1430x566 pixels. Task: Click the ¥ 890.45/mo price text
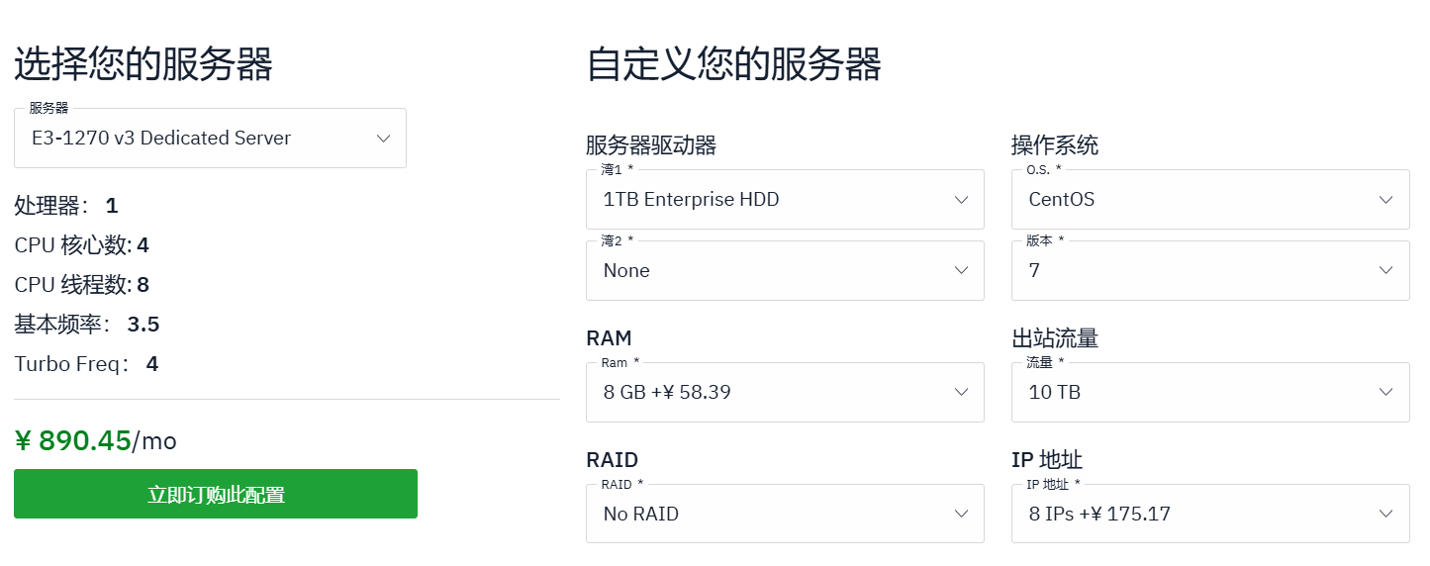coord(96,440)
